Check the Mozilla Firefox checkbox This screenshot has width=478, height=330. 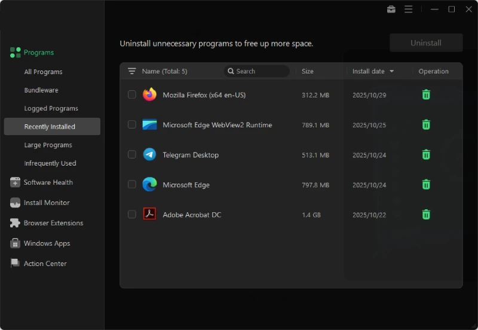(x=132, y=94)
